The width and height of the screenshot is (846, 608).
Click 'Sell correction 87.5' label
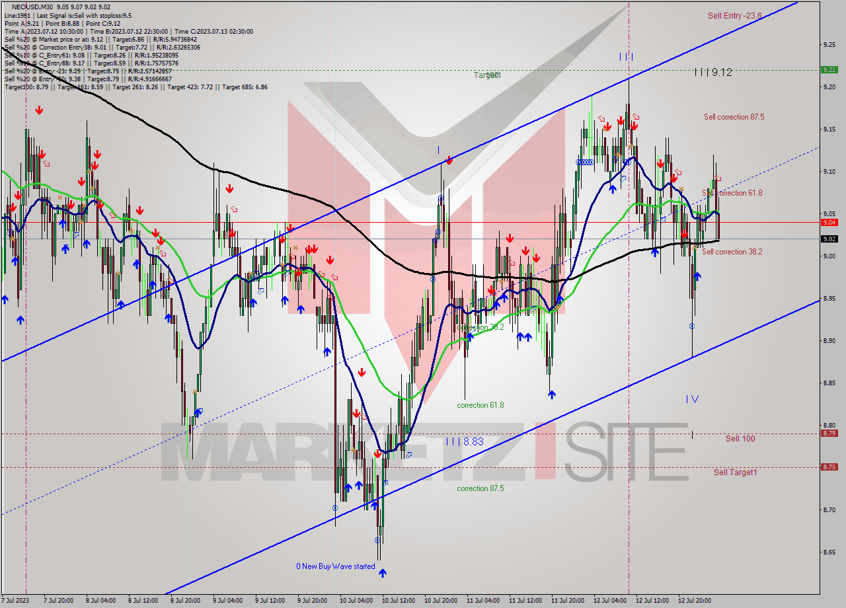tap(734, 117)
